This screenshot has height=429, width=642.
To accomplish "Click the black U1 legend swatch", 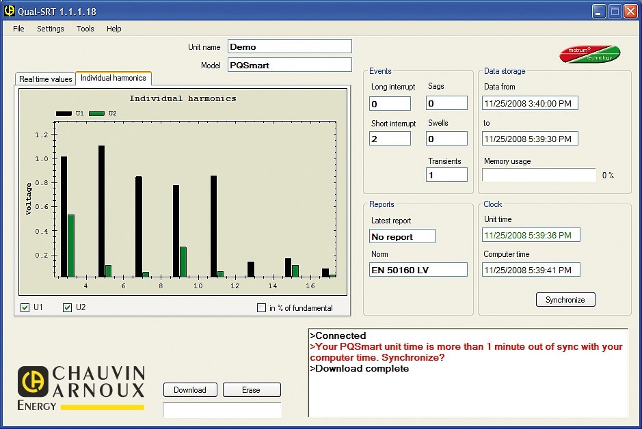I will tap(64, 113).
